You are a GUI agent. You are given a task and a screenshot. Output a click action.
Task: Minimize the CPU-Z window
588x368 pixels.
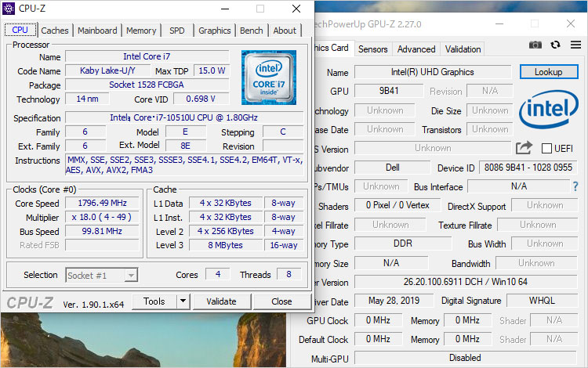coord(225,9)
